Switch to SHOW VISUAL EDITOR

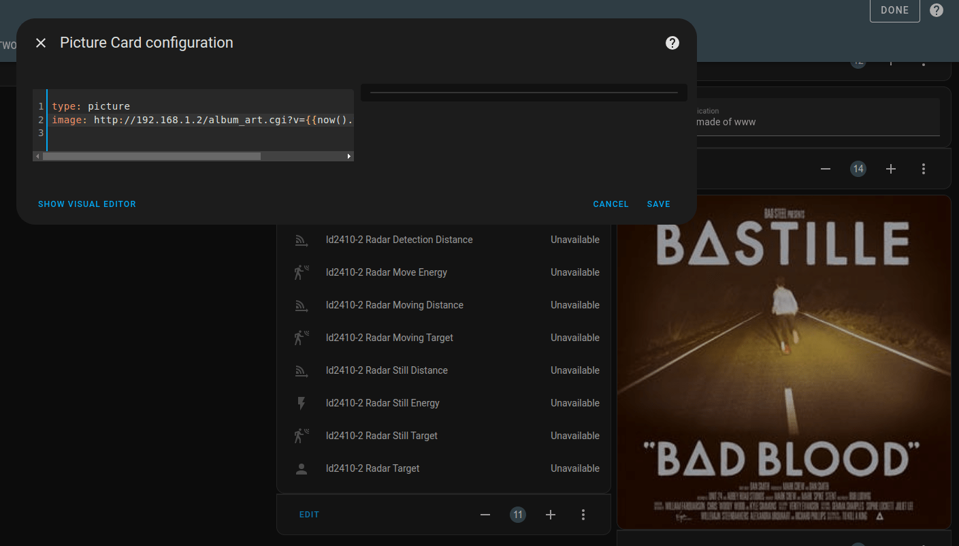87,204
